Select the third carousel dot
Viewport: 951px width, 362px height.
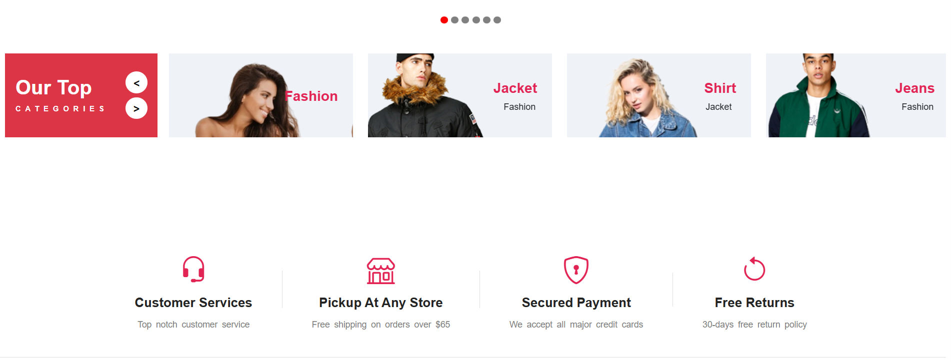pos(465,20)
